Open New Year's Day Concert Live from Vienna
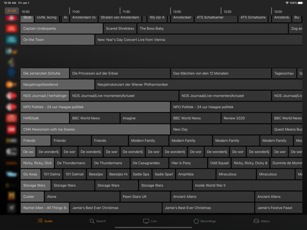 click(199, 39)
